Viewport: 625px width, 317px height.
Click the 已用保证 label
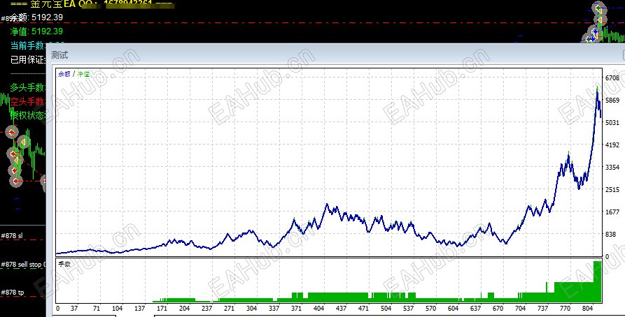tap(28, 59)
